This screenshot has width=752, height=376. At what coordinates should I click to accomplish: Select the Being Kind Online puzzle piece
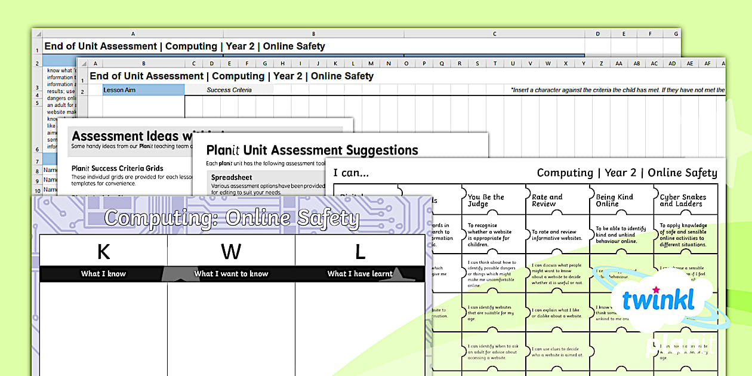(x=621, y=201)
